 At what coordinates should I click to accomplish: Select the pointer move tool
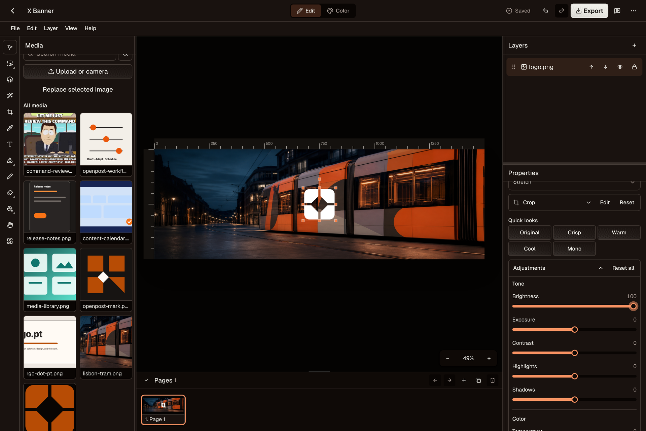coord(10,47)
